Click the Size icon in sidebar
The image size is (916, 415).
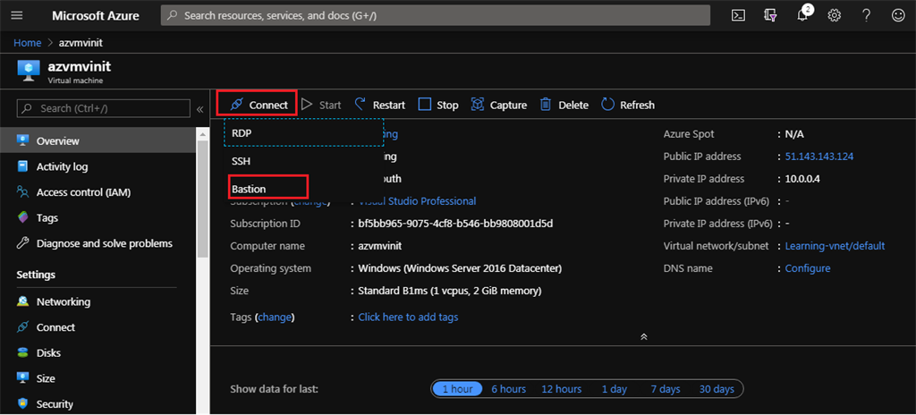pos(22,378)
